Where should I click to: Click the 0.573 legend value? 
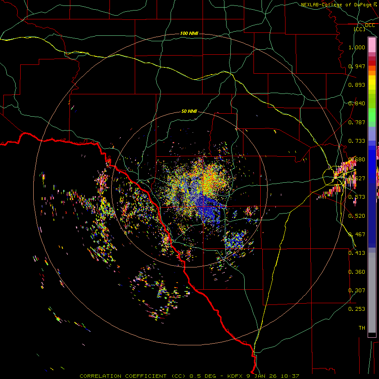pos(357,197)
